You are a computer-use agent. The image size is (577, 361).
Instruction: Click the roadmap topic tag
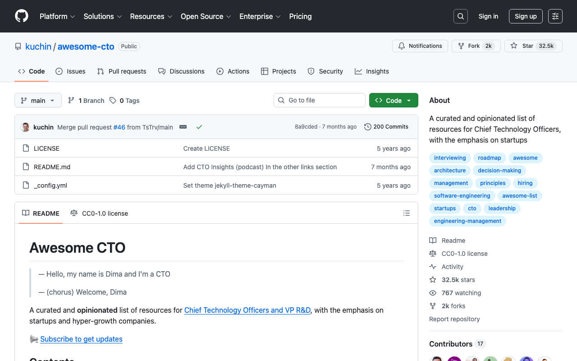click(490, 157)
